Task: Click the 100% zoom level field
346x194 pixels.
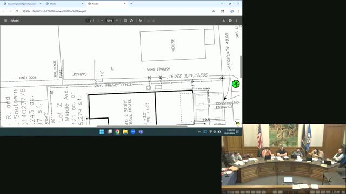Action: click(109, 20)
